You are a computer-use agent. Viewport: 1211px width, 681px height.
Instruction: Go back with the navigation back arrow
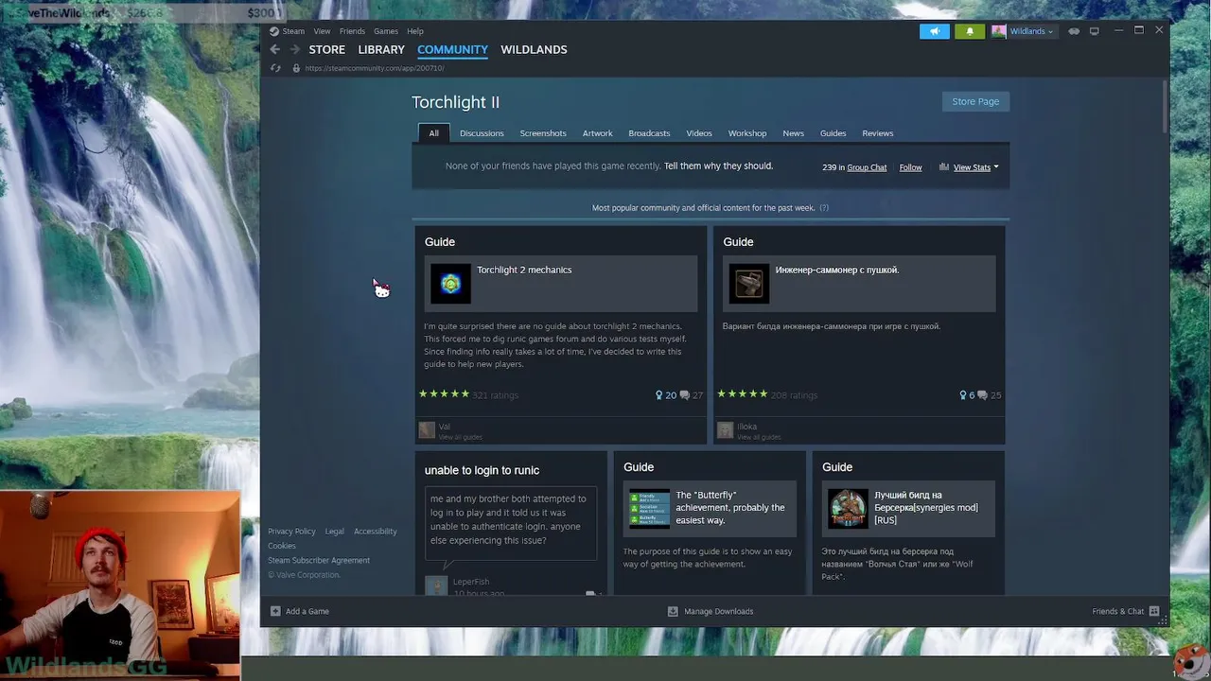(274, 49)
